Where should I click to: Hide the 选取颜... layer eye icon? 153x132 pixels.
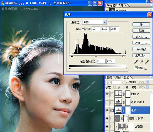[107, 126]
